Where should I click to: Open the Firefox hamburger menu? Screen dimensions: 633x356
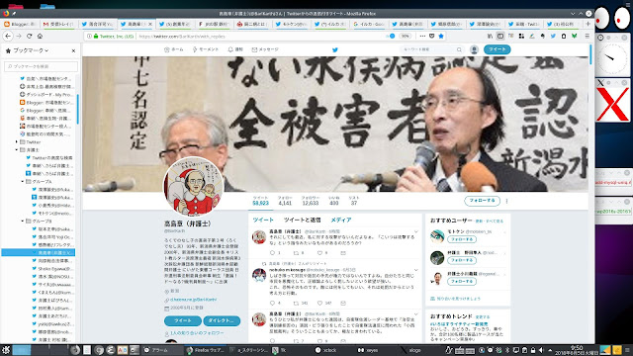pyautogui.click(x=587, y=36)
